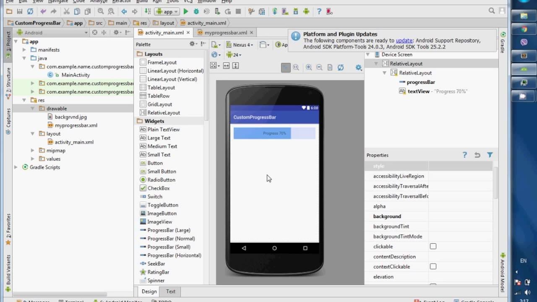Open the preview settings gear icon
Image resolution: width=537 pixels, height=302 pixels.
(358, 67)
